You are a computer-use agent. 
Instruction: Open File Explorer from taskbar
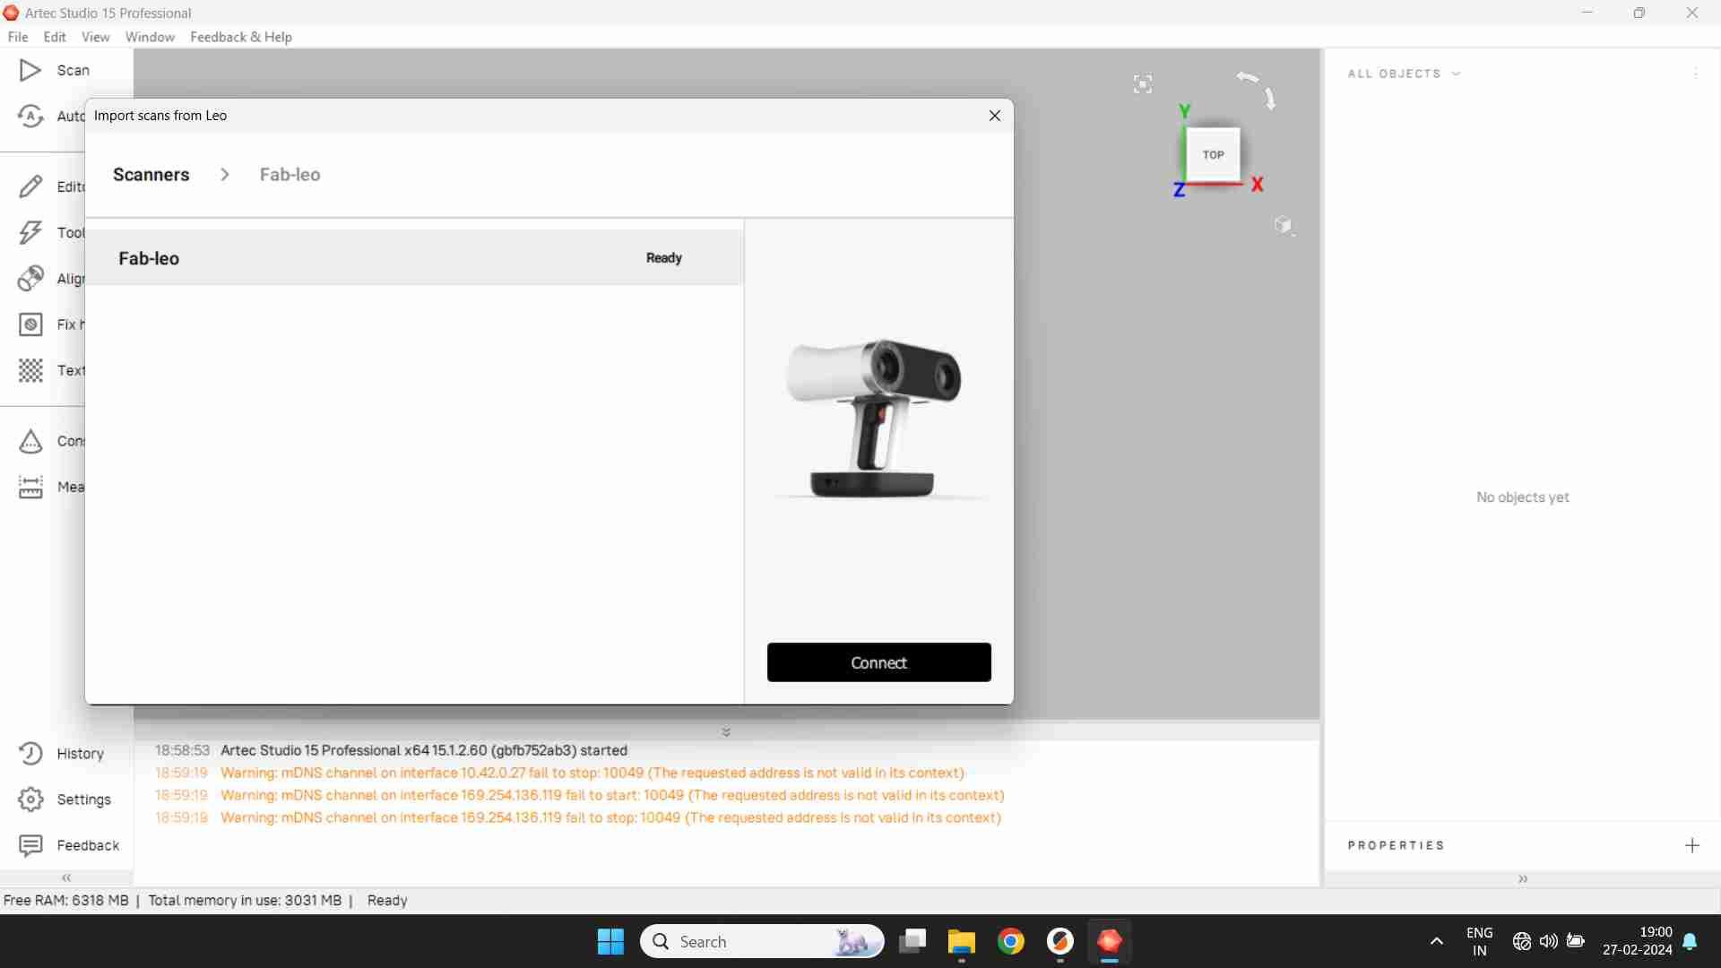click(961, 941)
